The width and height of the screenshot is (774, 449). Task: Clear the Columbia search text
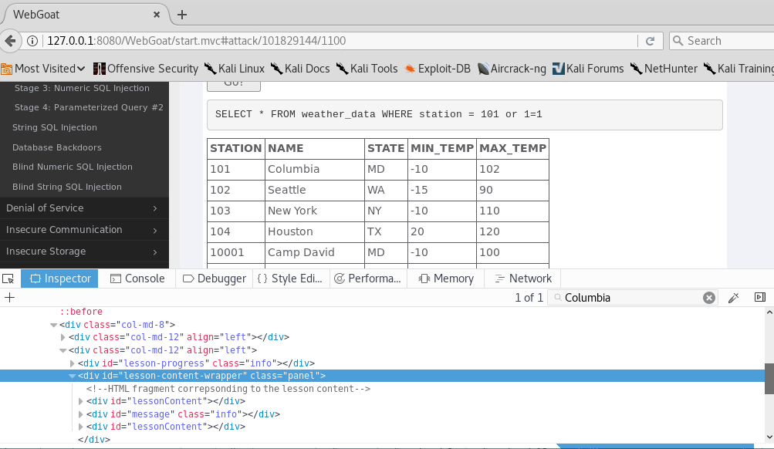pyautogui.click(x=709, y=298)
